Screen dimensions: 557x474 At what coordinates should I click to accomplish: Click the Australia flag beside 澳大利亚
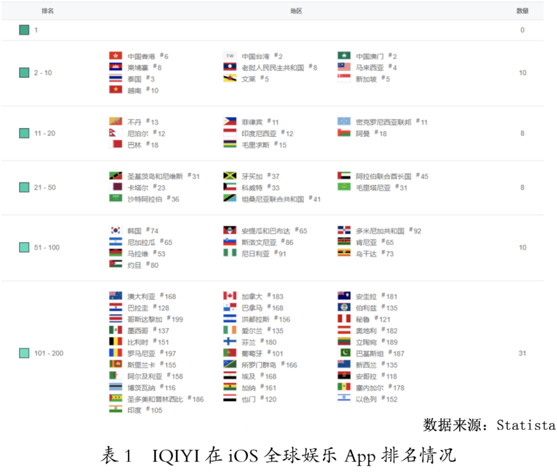coord(116,296)
